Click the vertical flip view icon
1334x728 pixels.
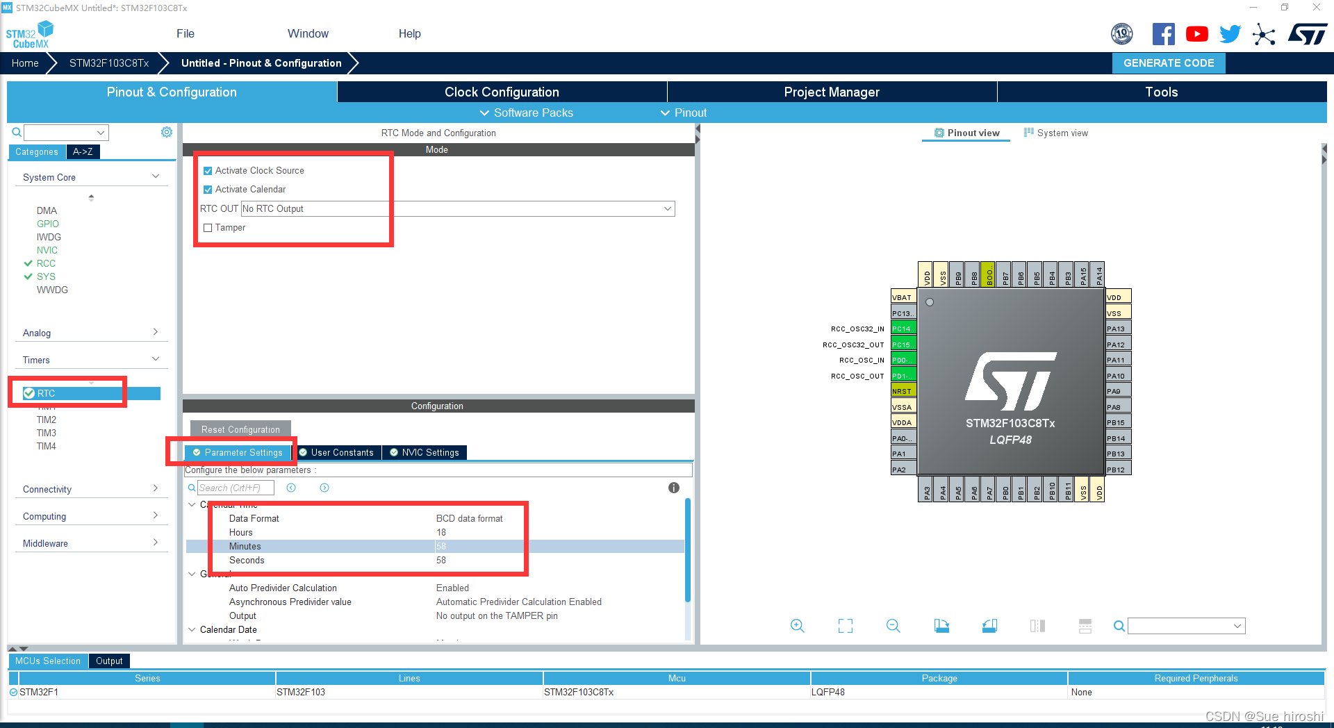[x=1085, y=626]
